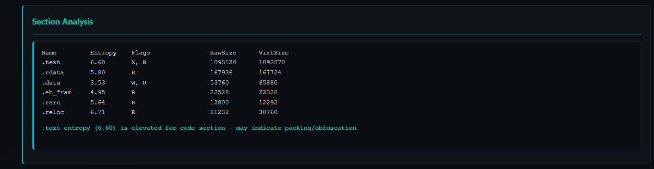654x169 pixels.
Task: Select the Name column header
Action: point(49,53)
